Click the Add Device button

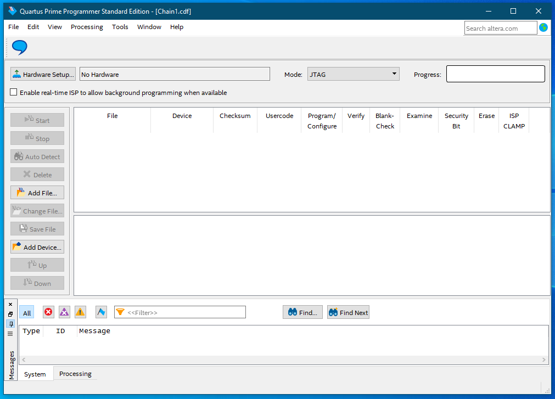(x=37, y=248)
